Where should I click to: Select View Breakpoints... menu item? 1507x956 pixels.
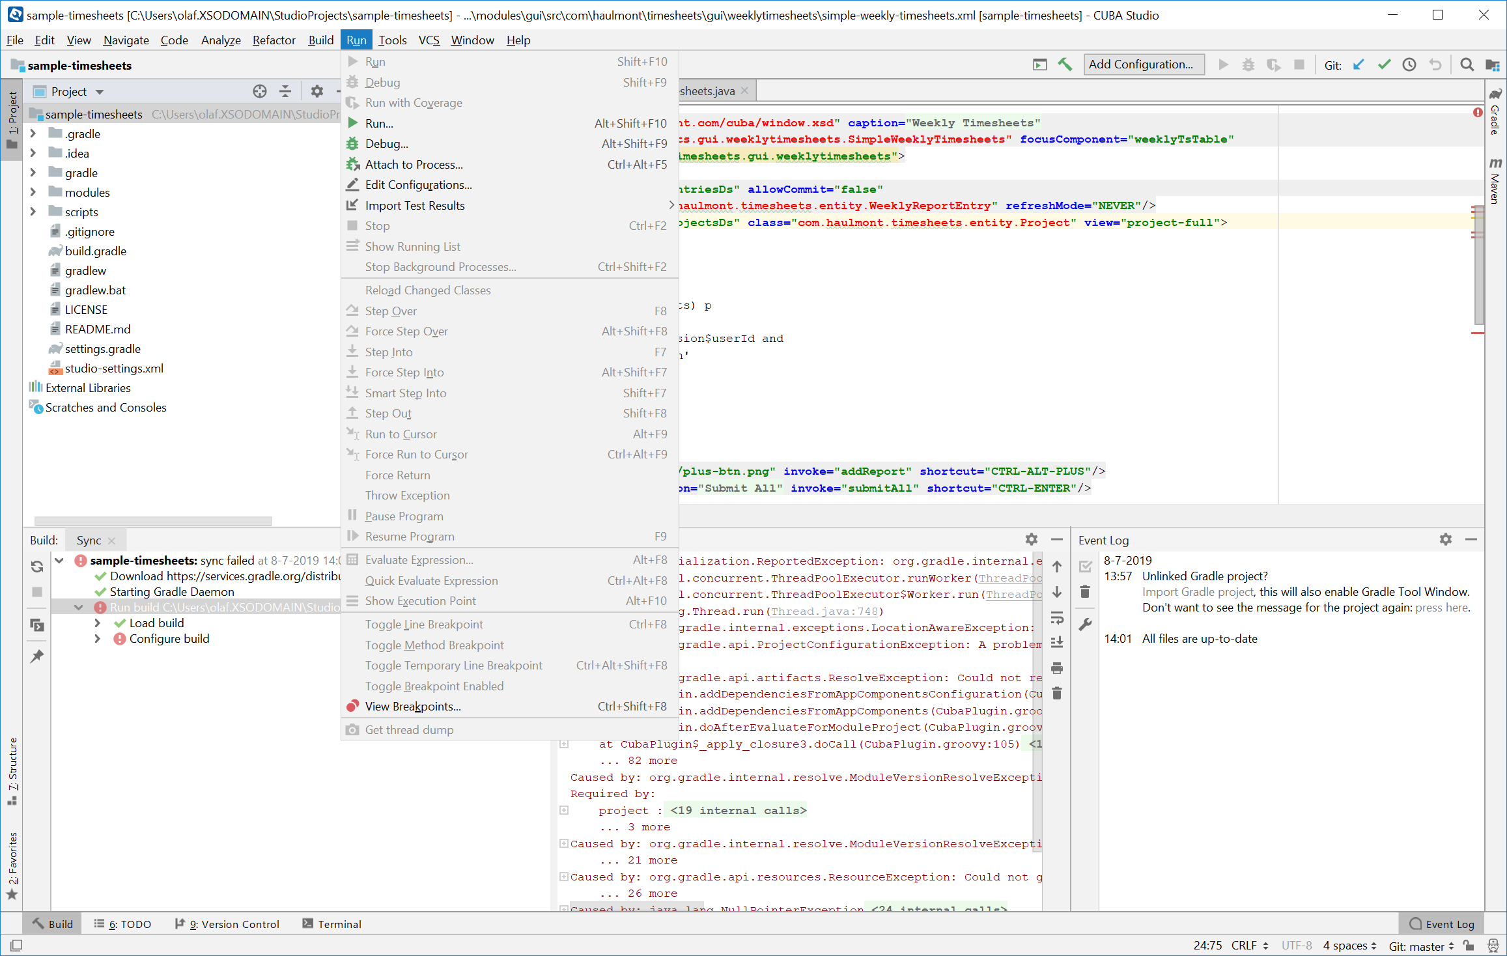tap(510, 707)
